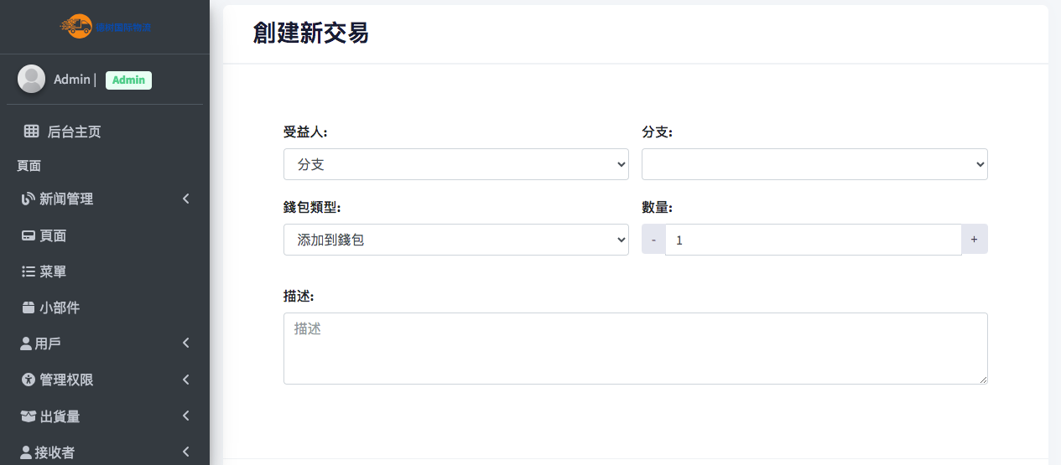Viewport: 1061px width, 465px height.
Task: Click the 小部件 widget box icon
Action: [28, 308]
